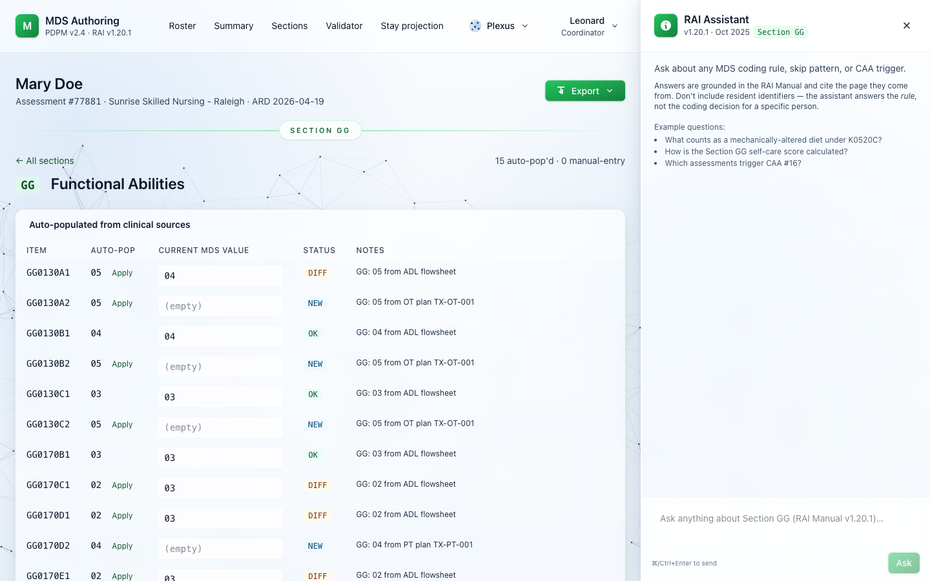This screenshot has height=581, width=930.
Task: Click the Plexus facility dots icon
Action: click(475, 26)
